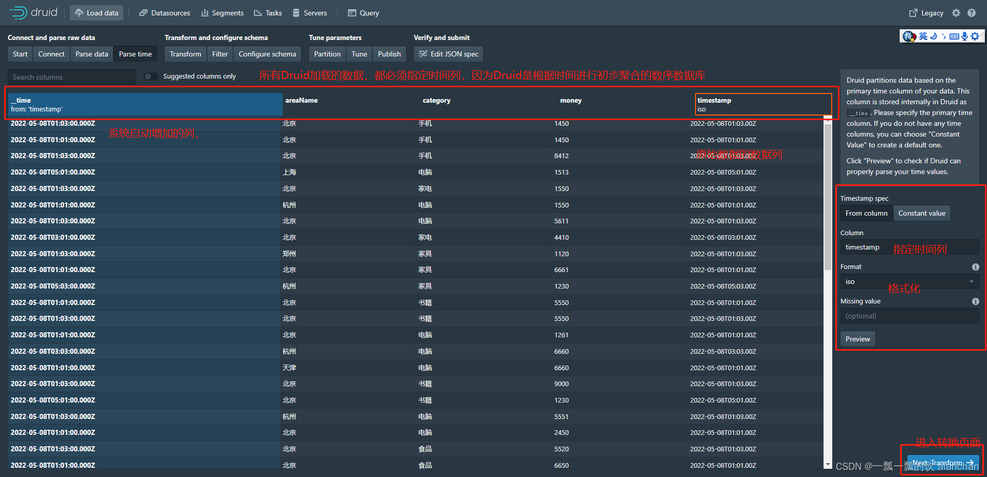This screenshot has width=987, height=477.
Task: Click the Missing value info icon
Action: coord(975,301)
